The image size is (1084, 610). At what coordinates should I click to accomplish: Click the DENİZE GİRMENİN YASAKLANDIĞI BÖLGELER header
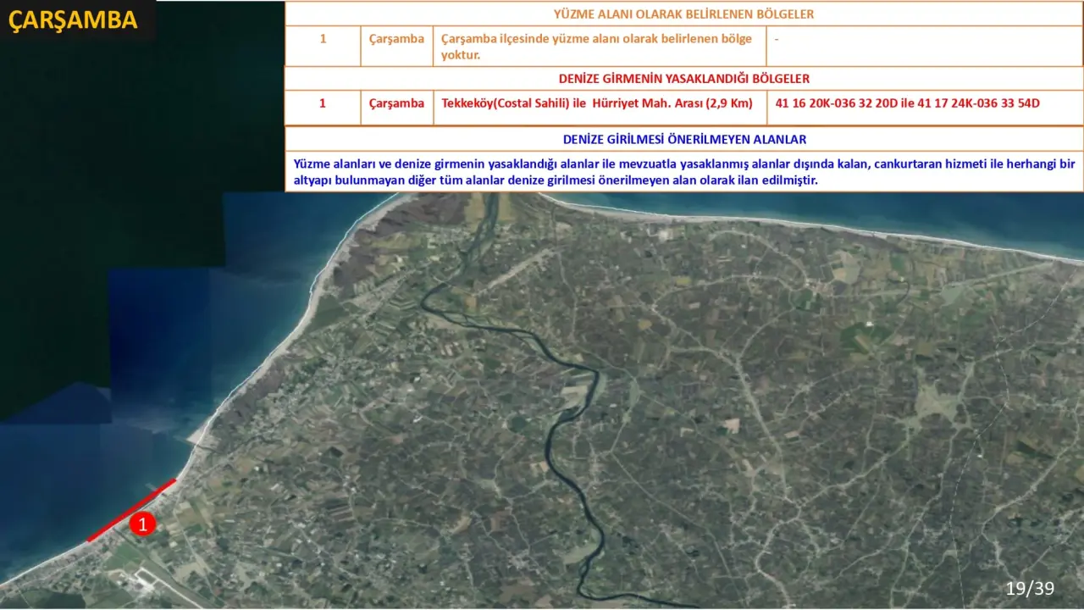click(x=683, y=79)
